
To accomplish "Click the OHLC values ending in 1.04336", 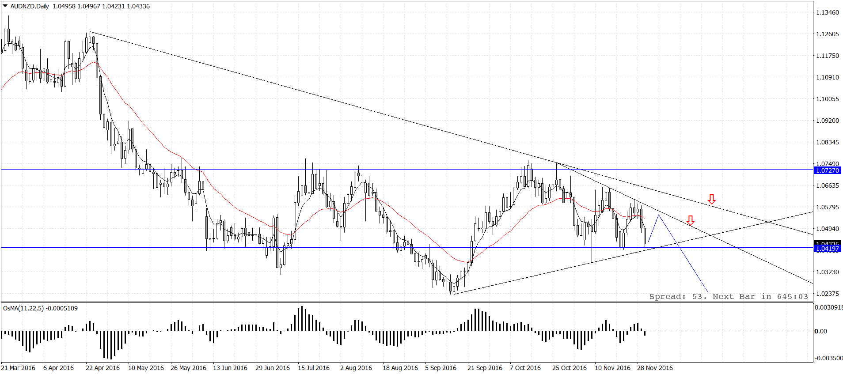I will pos(101,6).
